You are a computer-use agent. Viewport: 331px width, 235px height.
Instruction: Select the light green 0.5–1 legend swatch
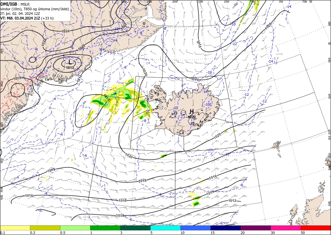(x=75, y=228)
